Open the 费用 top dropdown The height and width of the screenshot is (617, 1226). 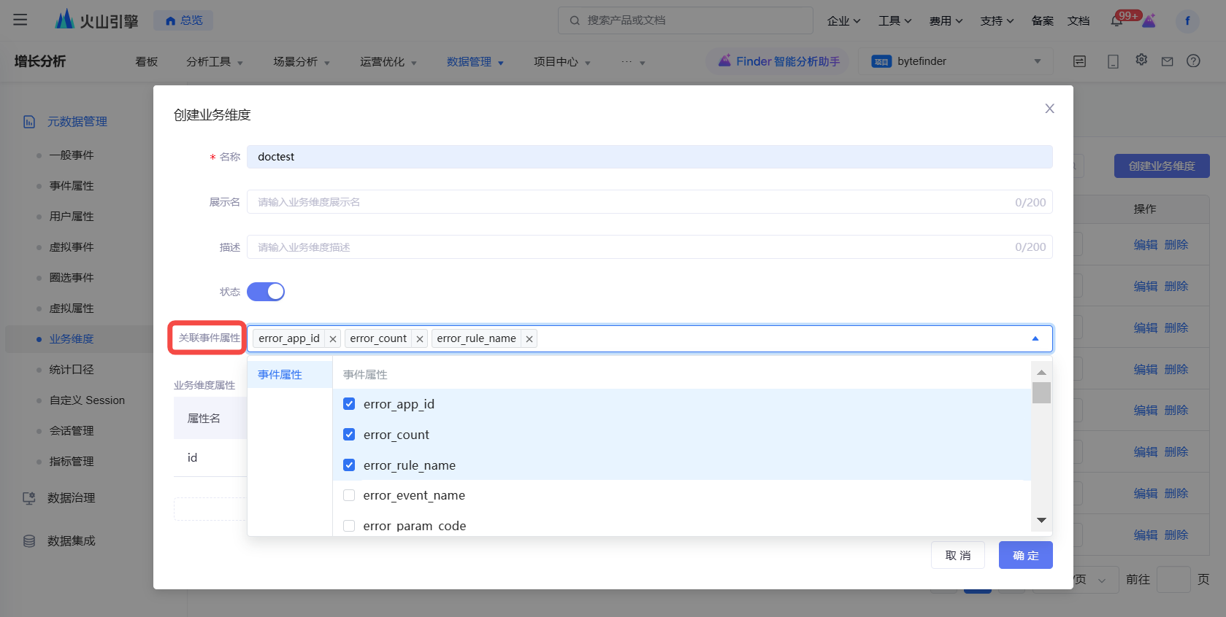click(946, 20)
